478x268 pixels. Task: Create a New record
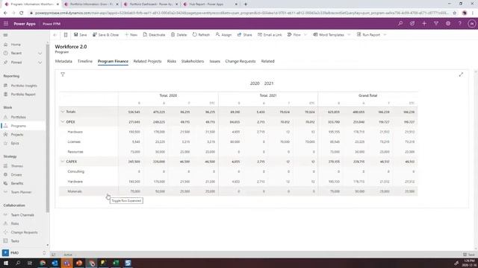click(x=131, y=35)
